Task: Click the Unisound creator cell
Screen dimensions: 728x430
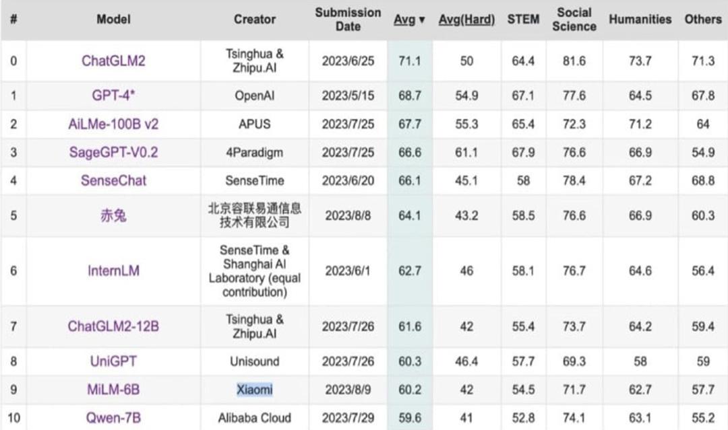Action: tap(254, 361)
